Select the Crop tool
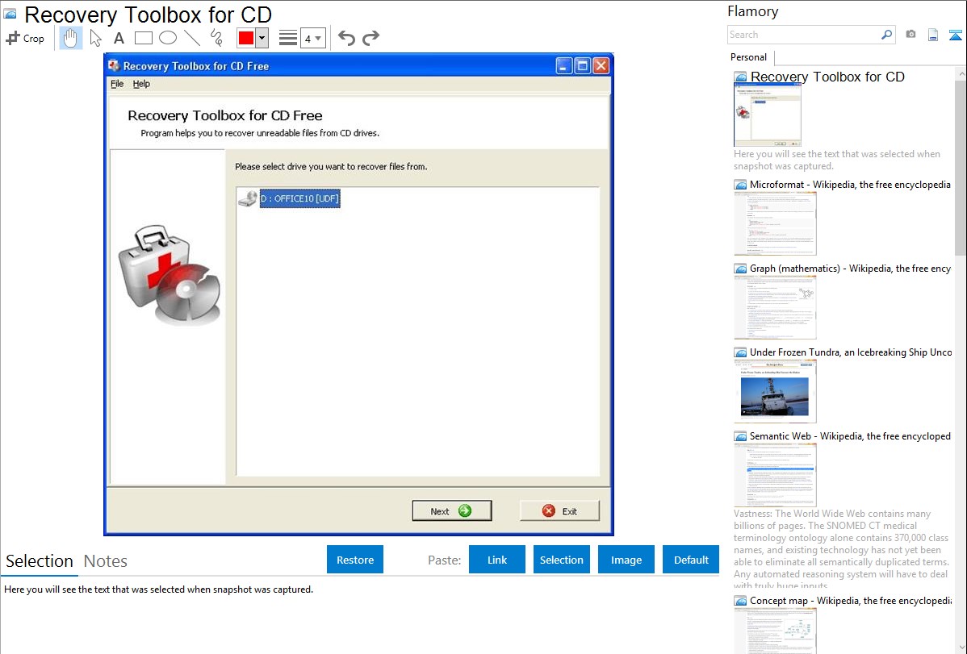 tap(25, 38)
